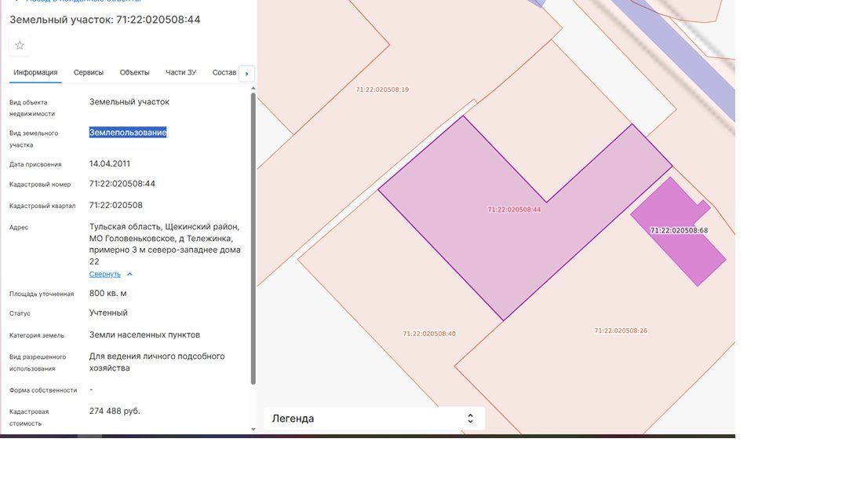Expand the Легенда panel
Screen dimensions: 842x479
[x=374, y=419]
